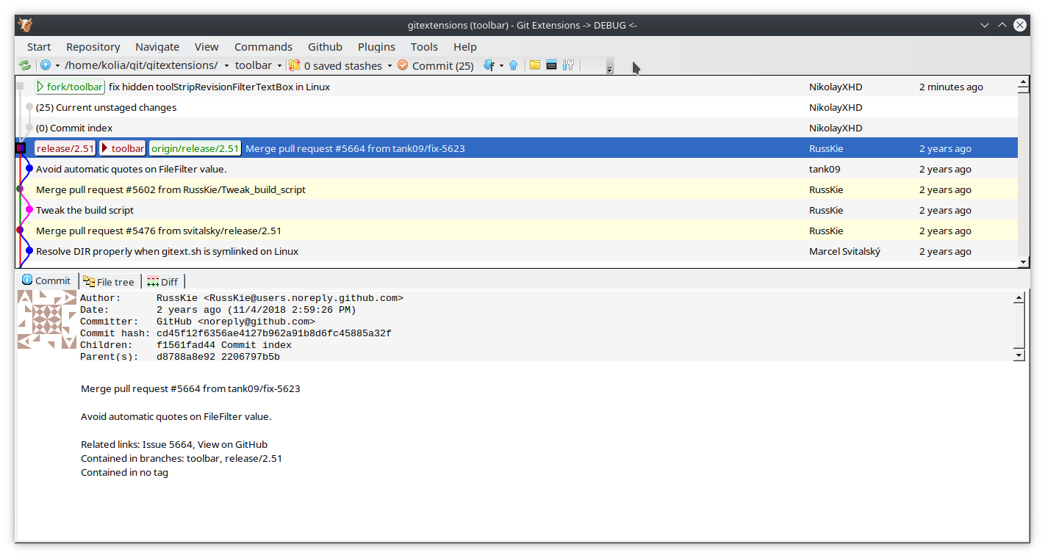Pull changes using the fetch icon
The width and height of the screenshot is (1045, 558).
click(x=488, y=65)
